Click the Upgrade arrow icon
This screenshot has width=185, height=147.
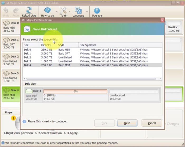(97, 11)
